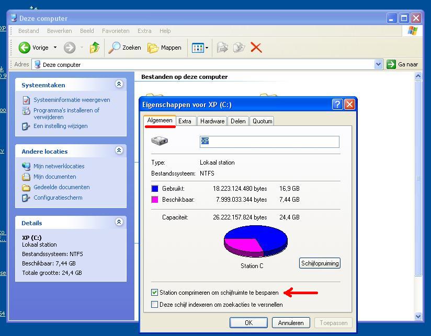Open Systeeminformatie weergeven link

72,100
